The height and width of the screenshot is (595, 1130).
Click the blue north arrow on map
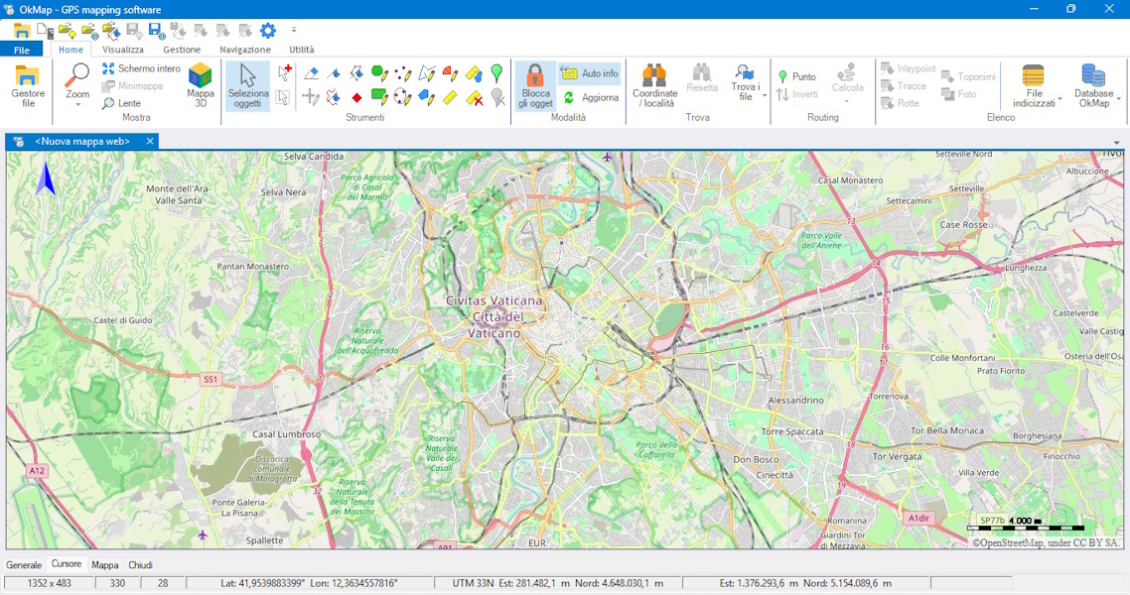click(46, 178)
